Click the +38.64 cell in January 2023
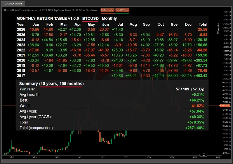The height and width of the screenshot is (164, 233). pos(33,45)
